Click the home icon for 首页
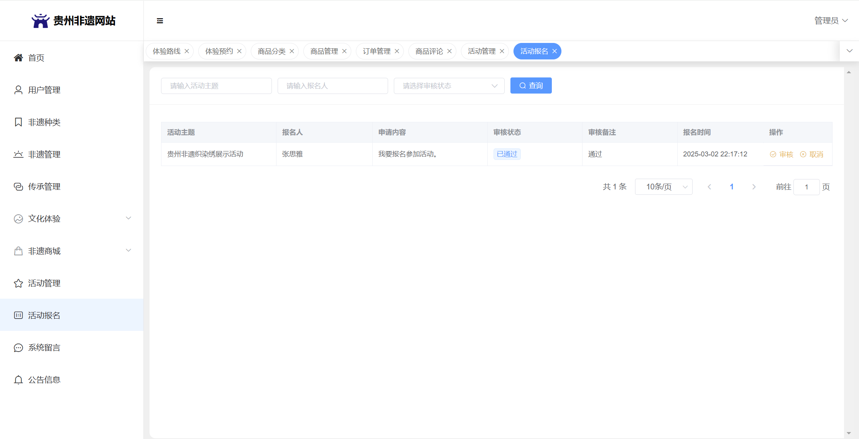 tap(18, 58)
